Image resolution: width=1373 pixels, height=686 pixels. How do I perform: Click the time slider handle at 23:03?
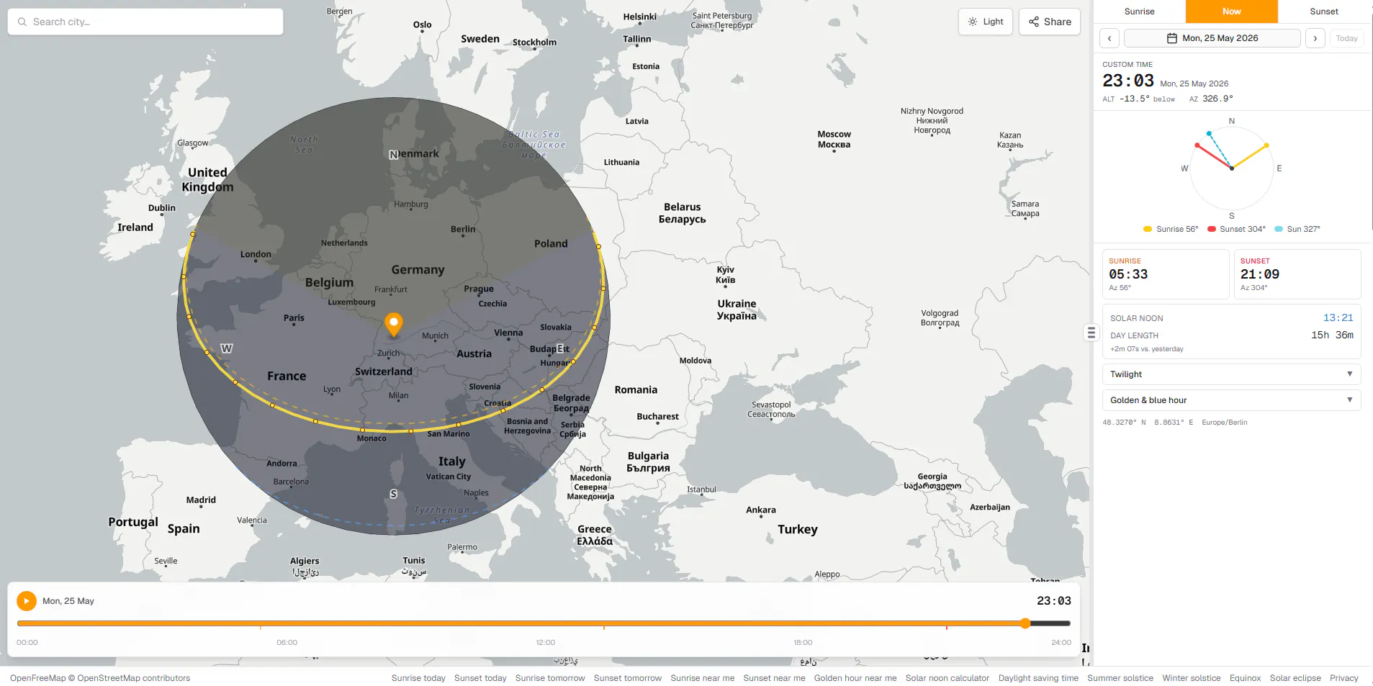[x=1025, y=623]
